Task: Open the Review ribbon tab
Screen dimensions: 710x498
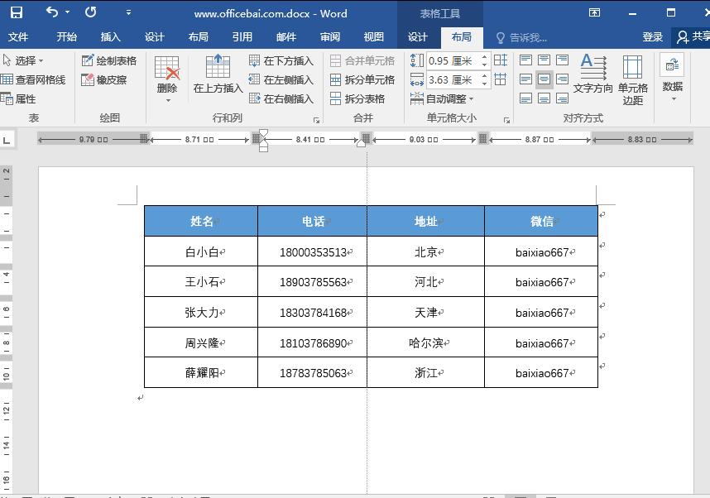Action: coord(329,36)
